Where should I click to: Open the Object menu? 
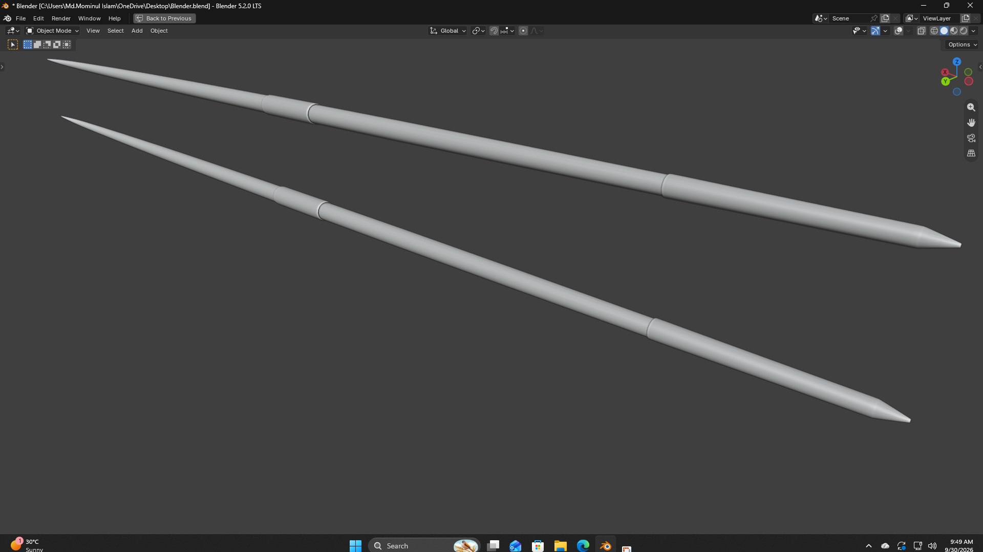pos(159,31)
